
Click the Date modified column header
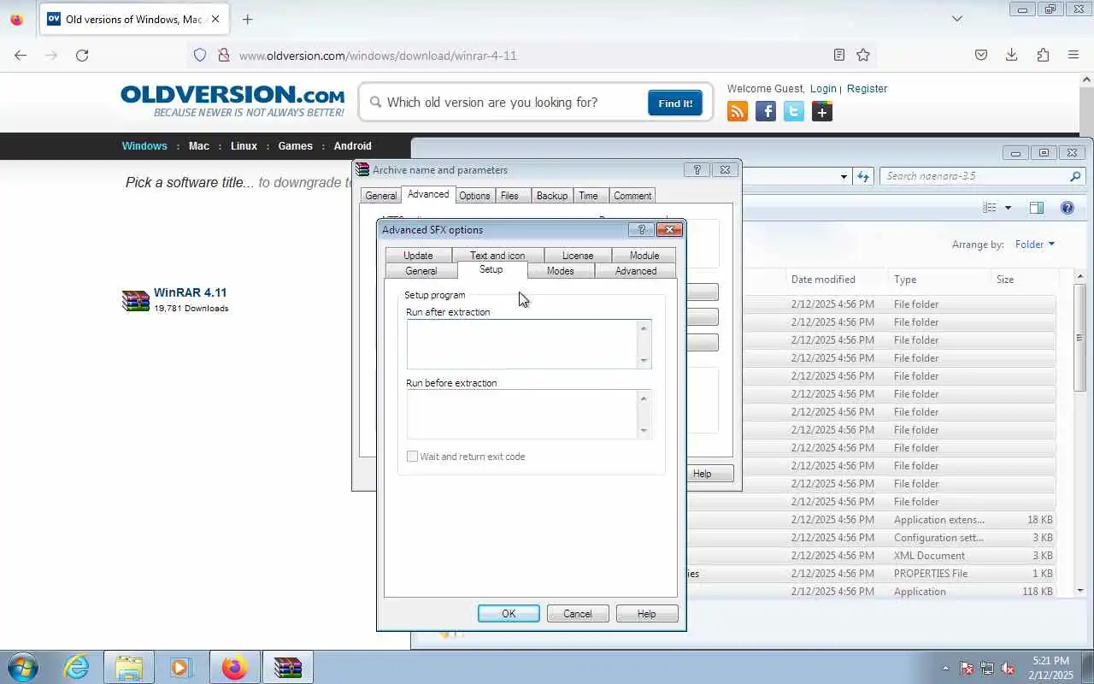[x=823, y=280]
